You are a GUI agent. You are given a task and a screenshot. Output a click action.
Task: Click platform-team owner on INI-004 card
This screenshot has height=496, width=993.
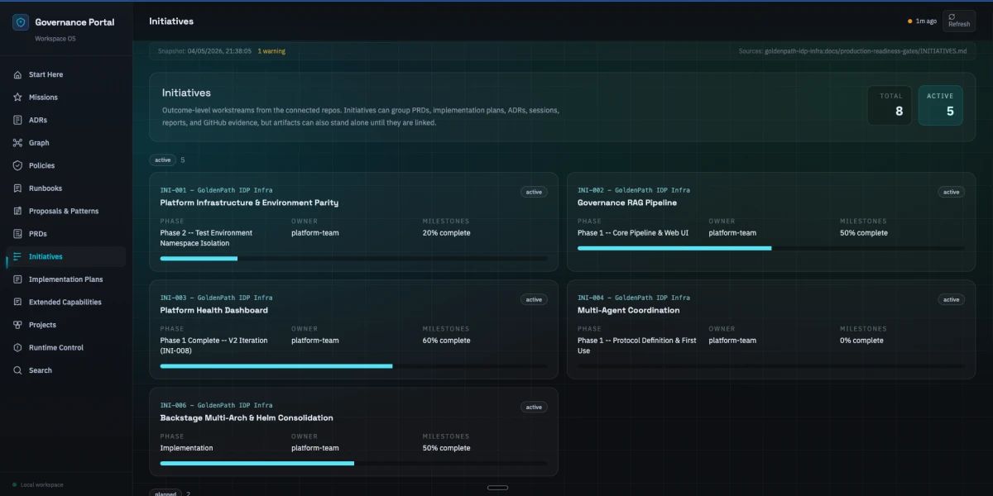pos(732,341)
